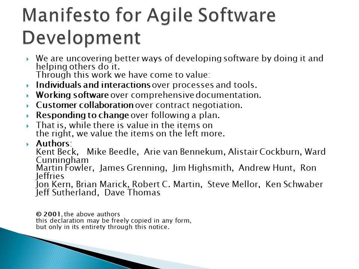
Task: Click the bullet arrow beside 'Working software'
Action: (28, 96)
